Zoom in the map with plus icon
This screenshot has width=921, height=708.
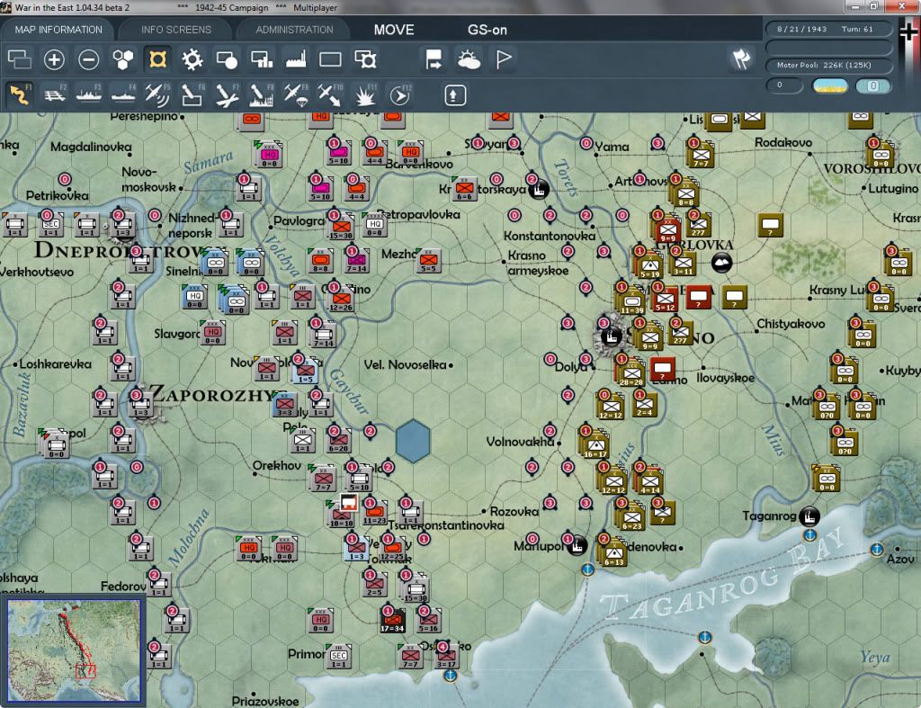[x=54, y=59]
